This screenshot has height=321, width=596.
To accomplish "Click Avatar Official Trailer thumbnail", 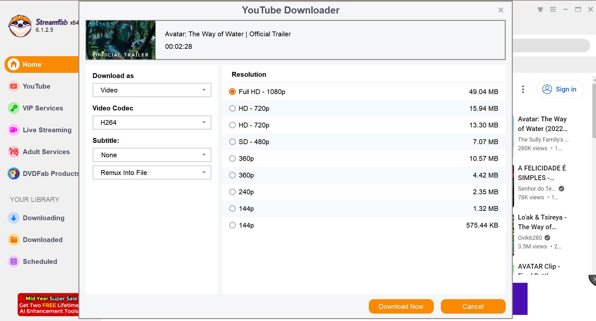I will [x=121, y=40].
